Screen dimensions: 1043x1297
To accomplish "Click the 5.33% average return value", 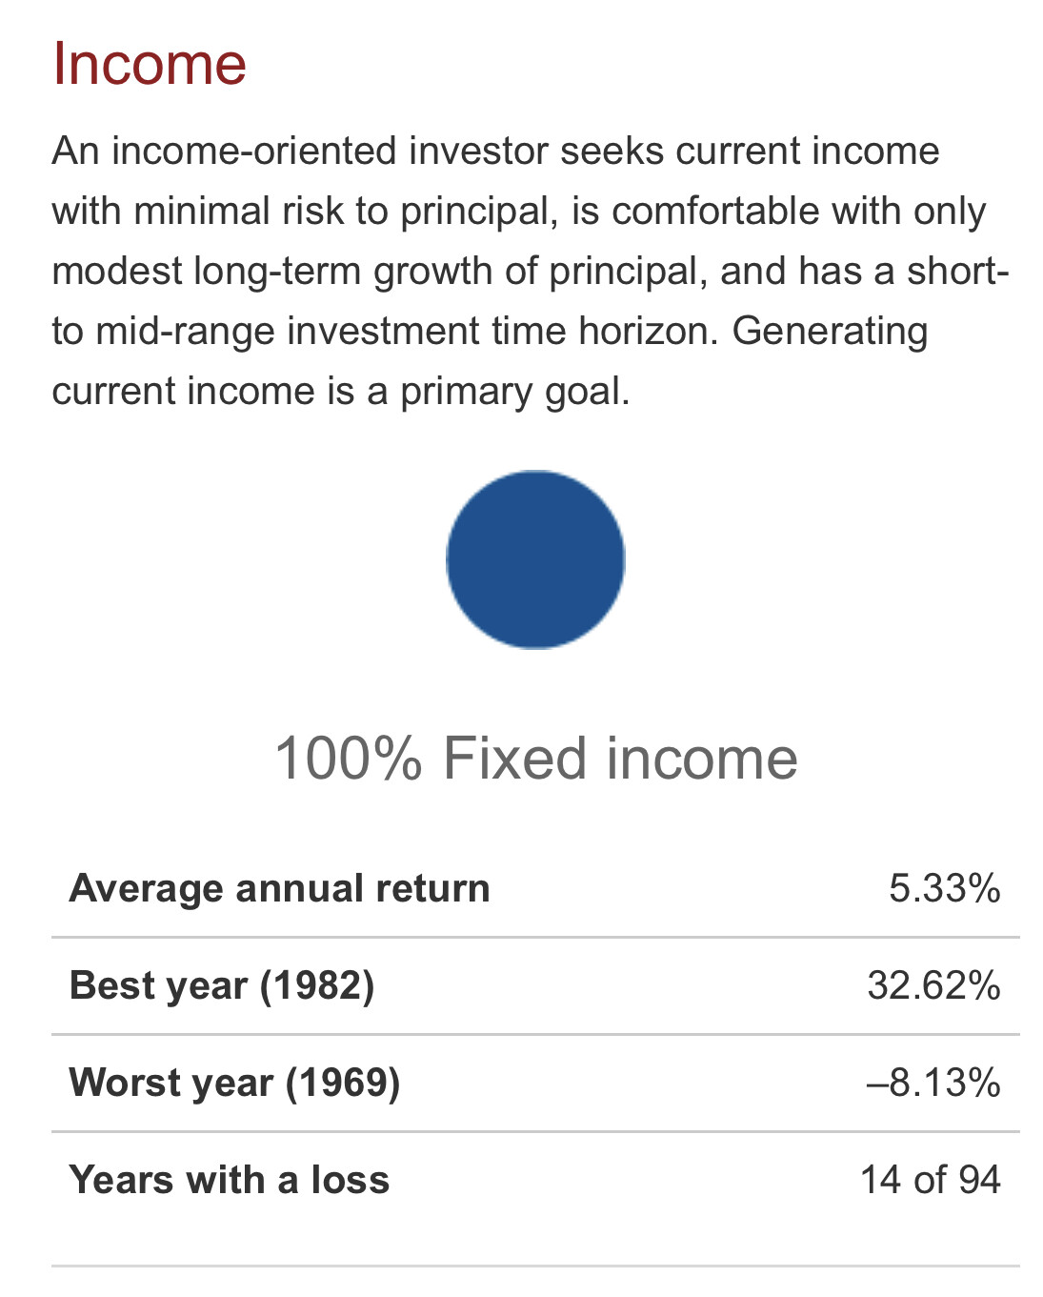I will (945, 888).
